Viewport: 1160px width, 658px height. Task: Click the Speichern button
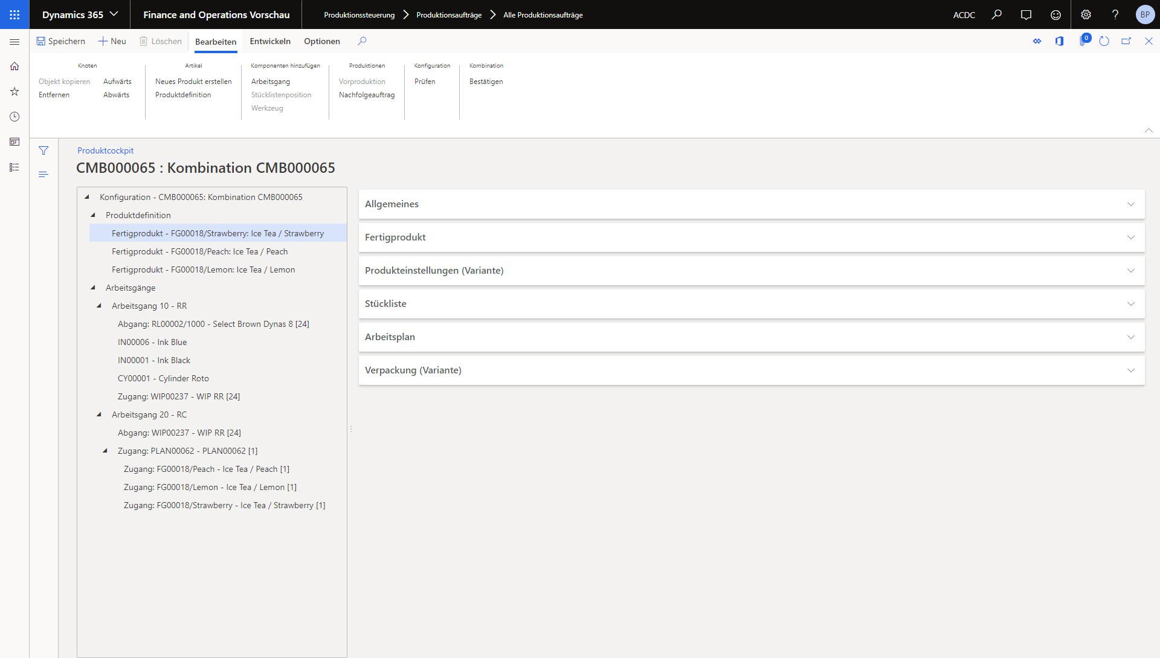click(x=60, y=41)
